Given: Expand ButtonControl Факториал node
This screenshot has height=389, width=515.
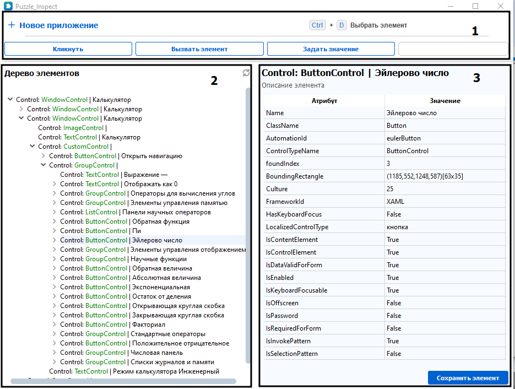Looking at the screenshot, I should (x=55, y=325).
